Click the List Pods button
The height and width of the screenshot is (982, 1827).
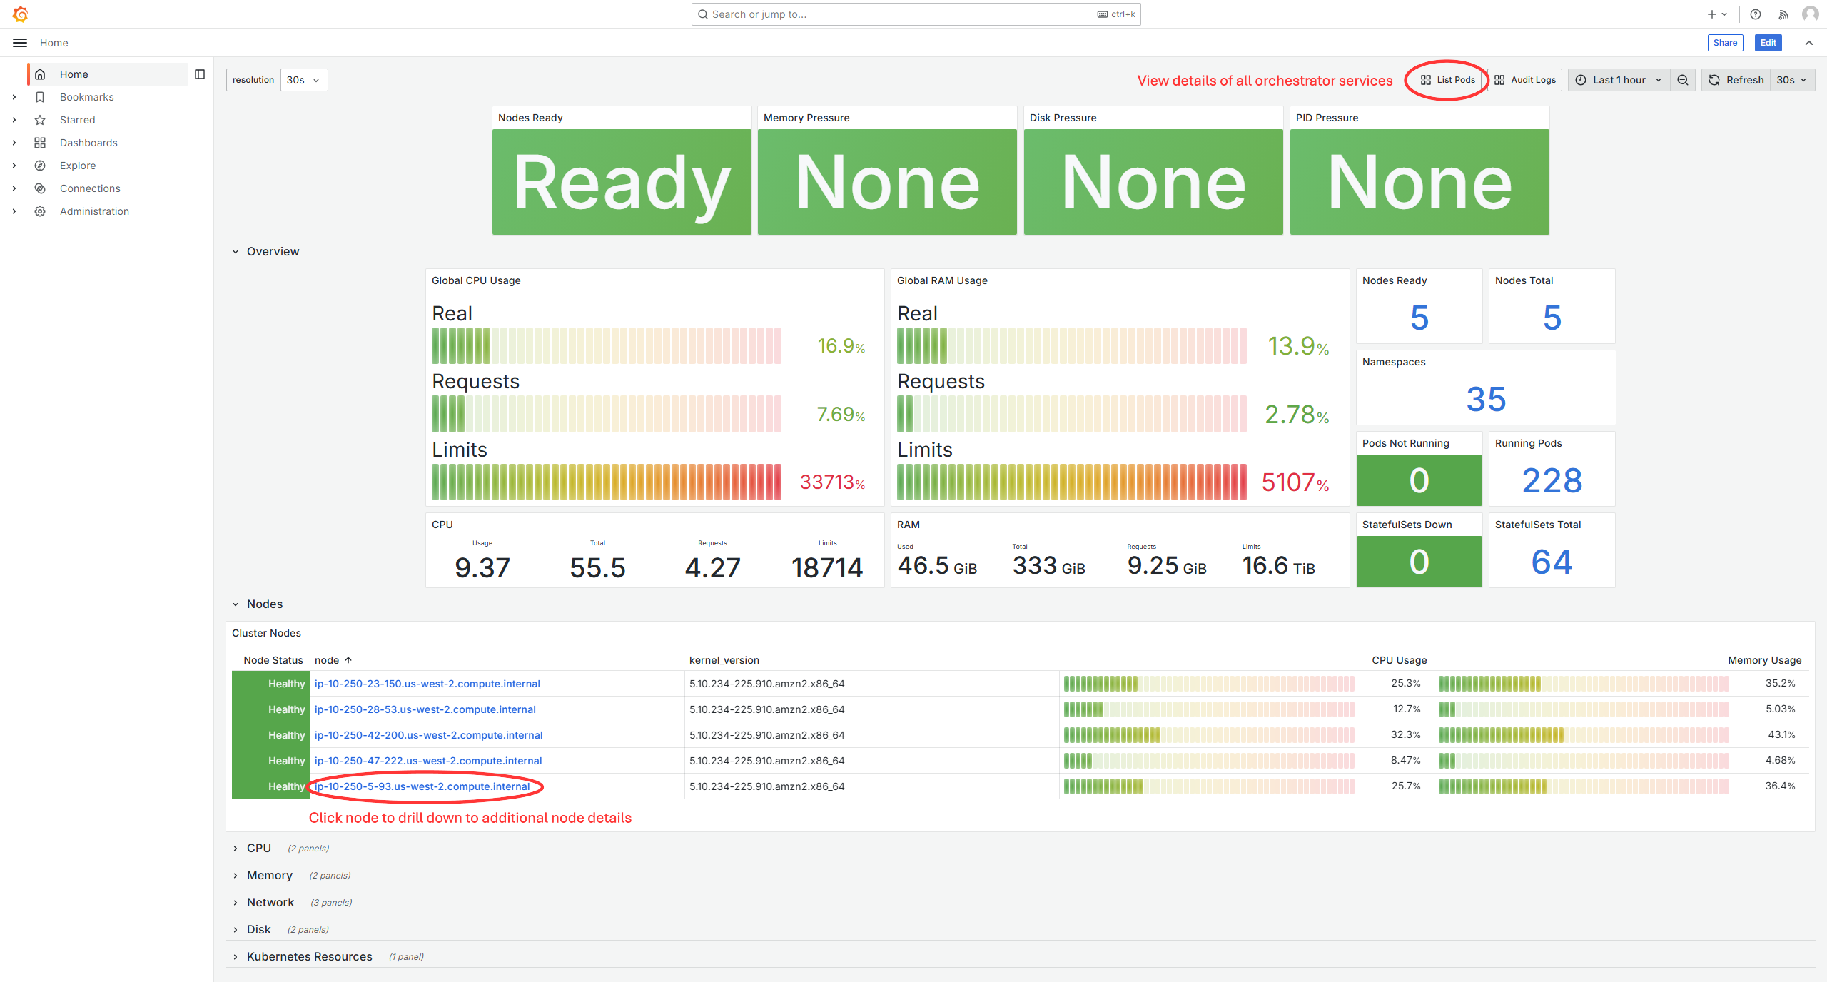pos(1447,80)
